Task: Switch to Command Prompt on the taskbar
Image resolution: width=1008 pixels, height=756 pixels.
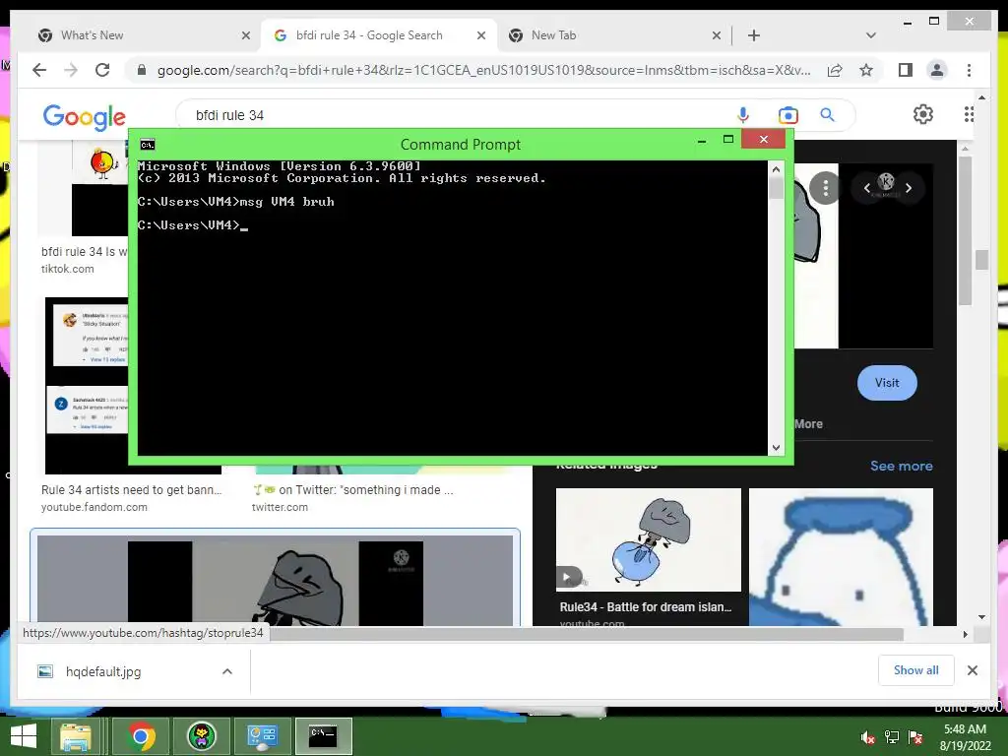Action: [323, 736]
